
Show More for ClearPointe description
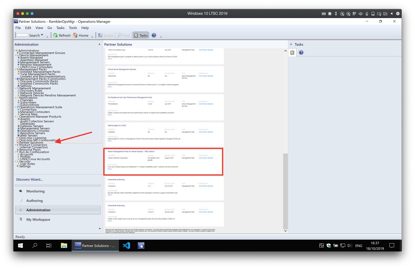pyautogui.click(x=110, y=87)
